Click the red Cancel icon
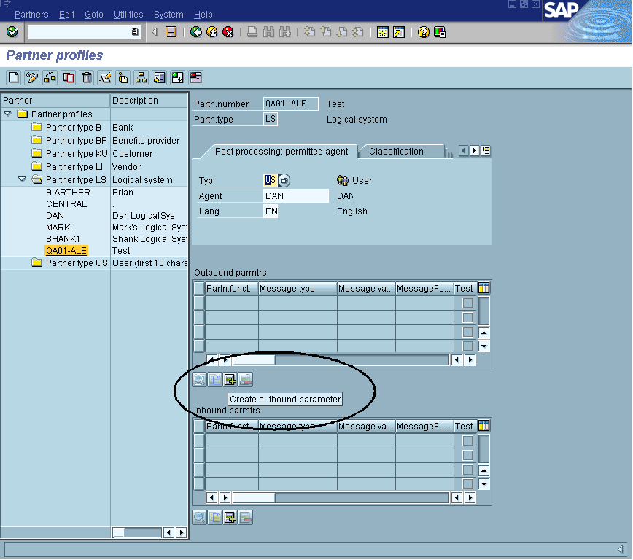 (x=228, y=32)
